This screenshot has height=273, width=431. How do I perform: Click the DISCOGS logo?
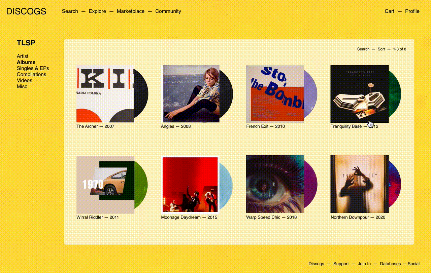[26, 11]
